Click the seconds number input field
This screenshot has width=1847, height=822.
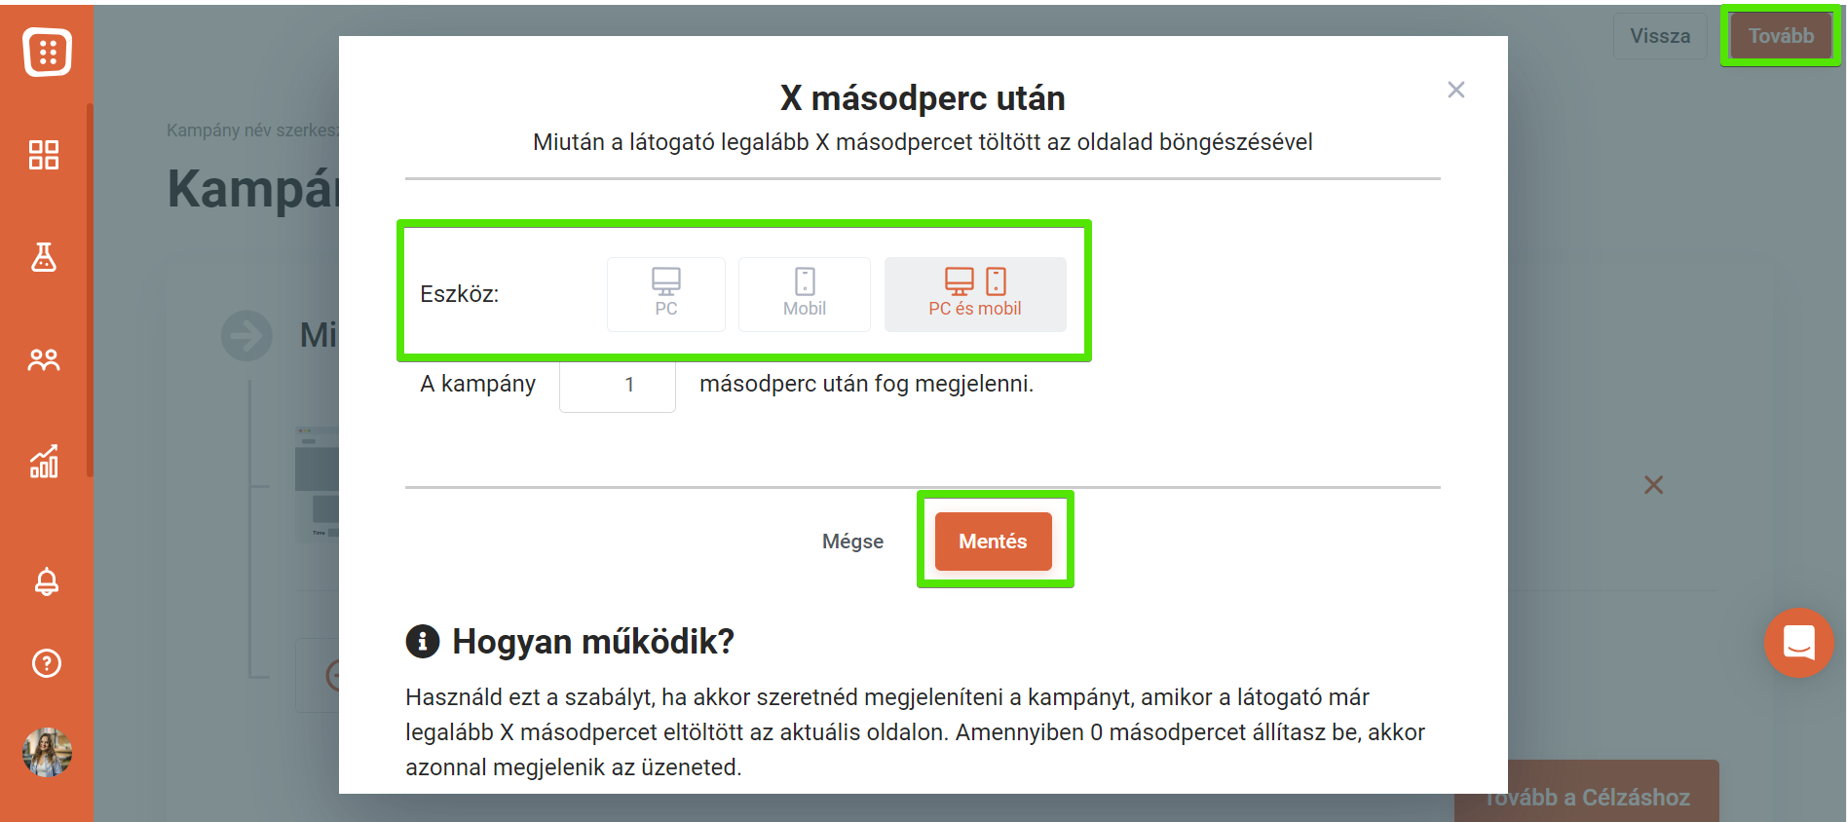618,385
